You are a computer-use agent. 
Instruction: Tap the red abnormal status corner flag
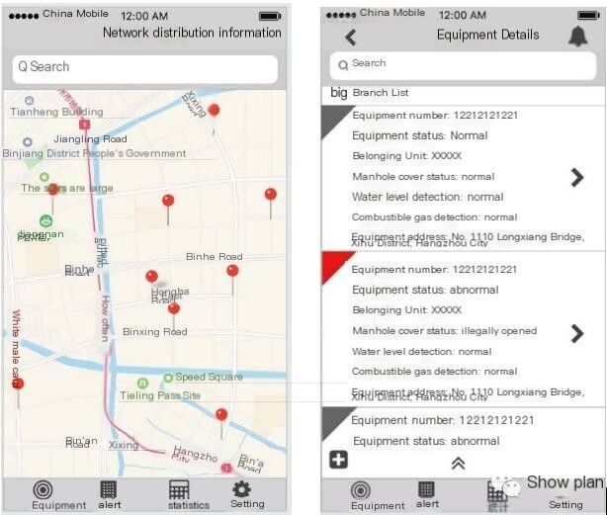tap(335, 266)
